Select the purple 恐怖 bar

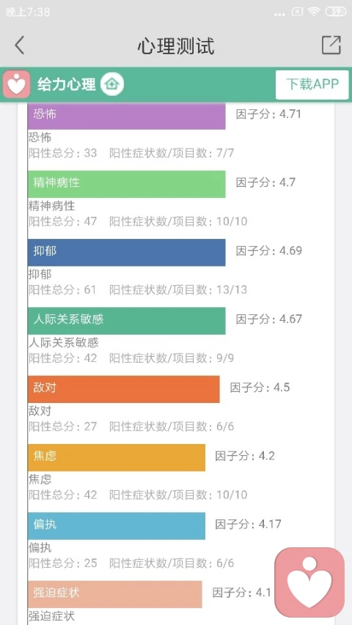pyautogui.click(x=127, y=116)
